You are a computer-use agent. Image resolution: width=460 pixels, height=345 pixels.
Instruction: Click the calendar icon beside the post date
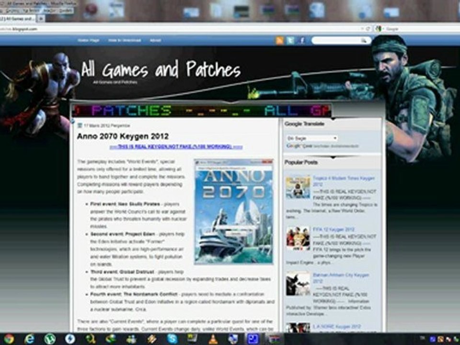pos(80,126)
